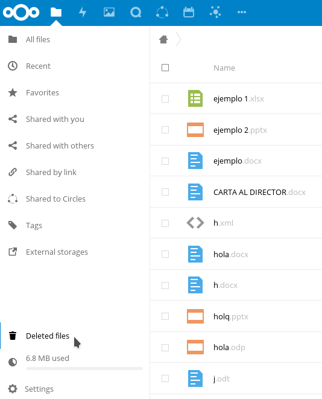Open the Calendar app icon
Image resolution: width=322 pixels, height=399 pixels.
tap(189, 12)
